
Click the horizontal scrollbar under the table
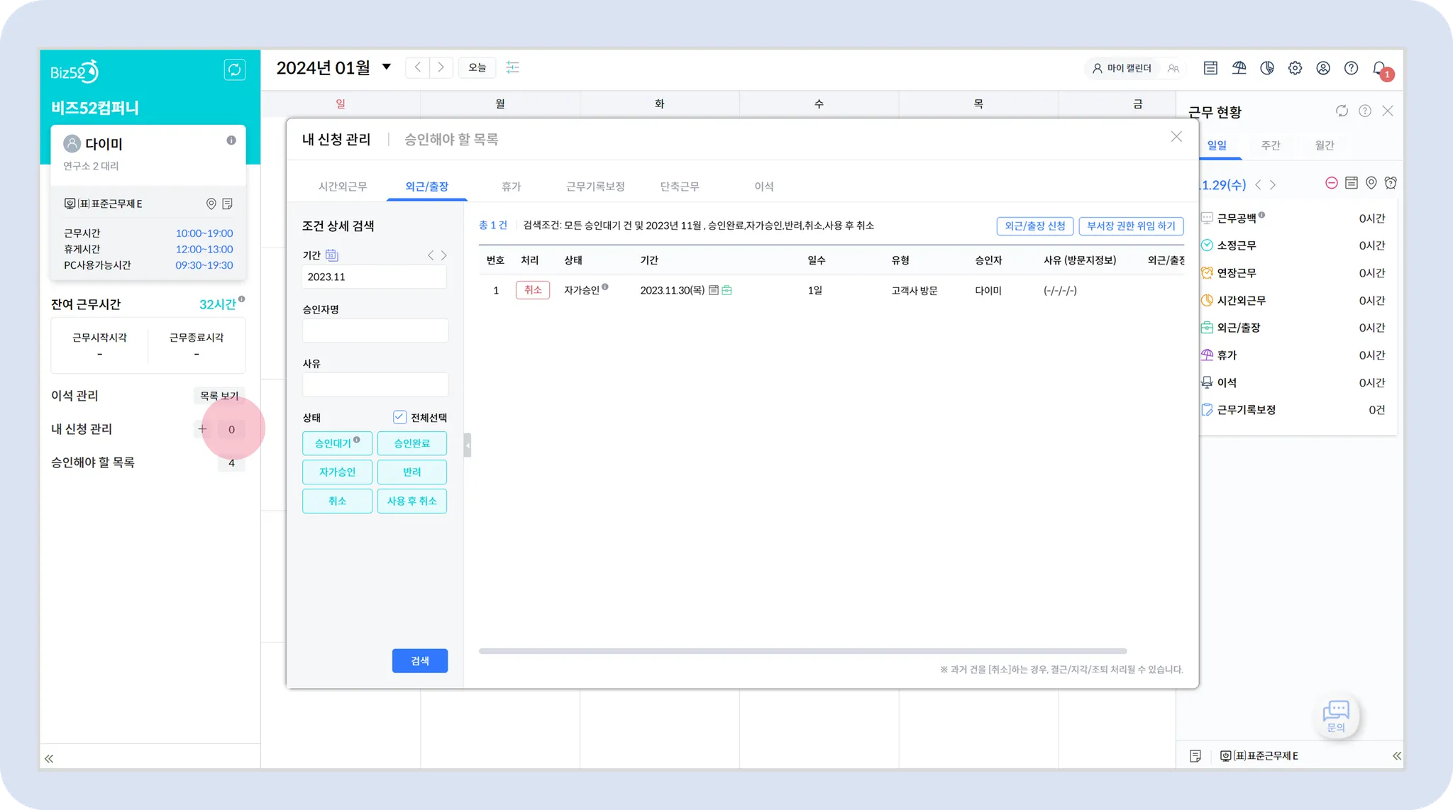coord(802,650)
